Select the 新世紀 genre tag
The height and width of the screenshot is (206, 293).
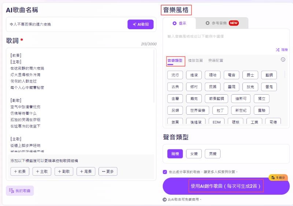tap(241, 110)
